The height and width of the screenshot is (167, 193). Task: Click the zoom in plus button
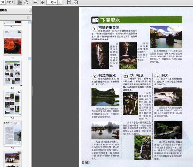click(x=42, y=2)
